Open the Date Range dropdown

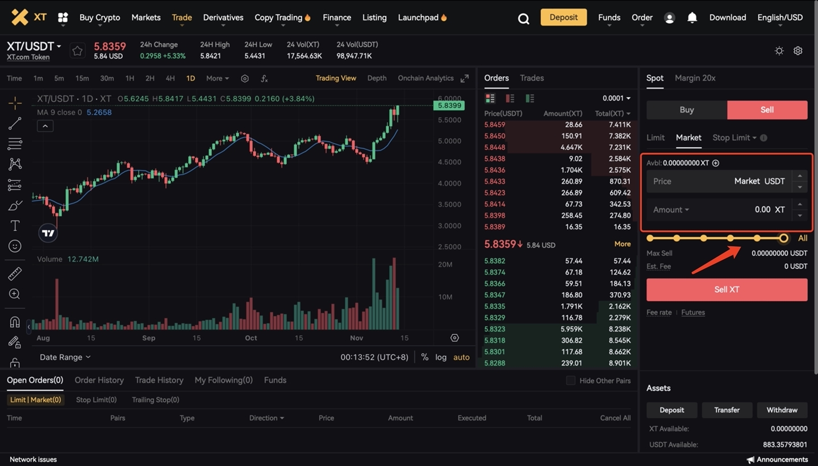click(65, 357)
